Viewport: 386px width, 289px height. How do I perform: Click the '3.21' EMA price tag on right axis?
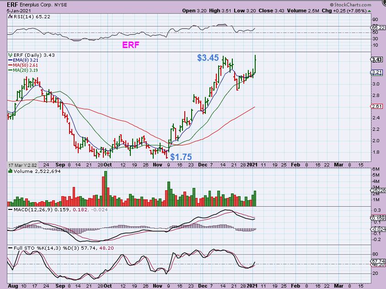pos(377,72)
